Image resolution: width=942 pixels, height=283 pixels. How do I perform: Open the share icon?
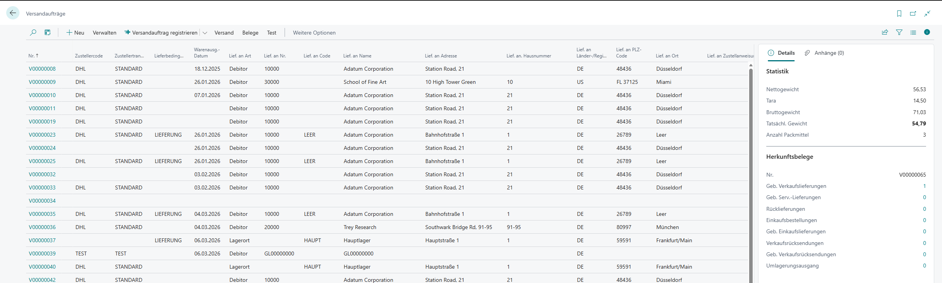click(x=885, y=33)
